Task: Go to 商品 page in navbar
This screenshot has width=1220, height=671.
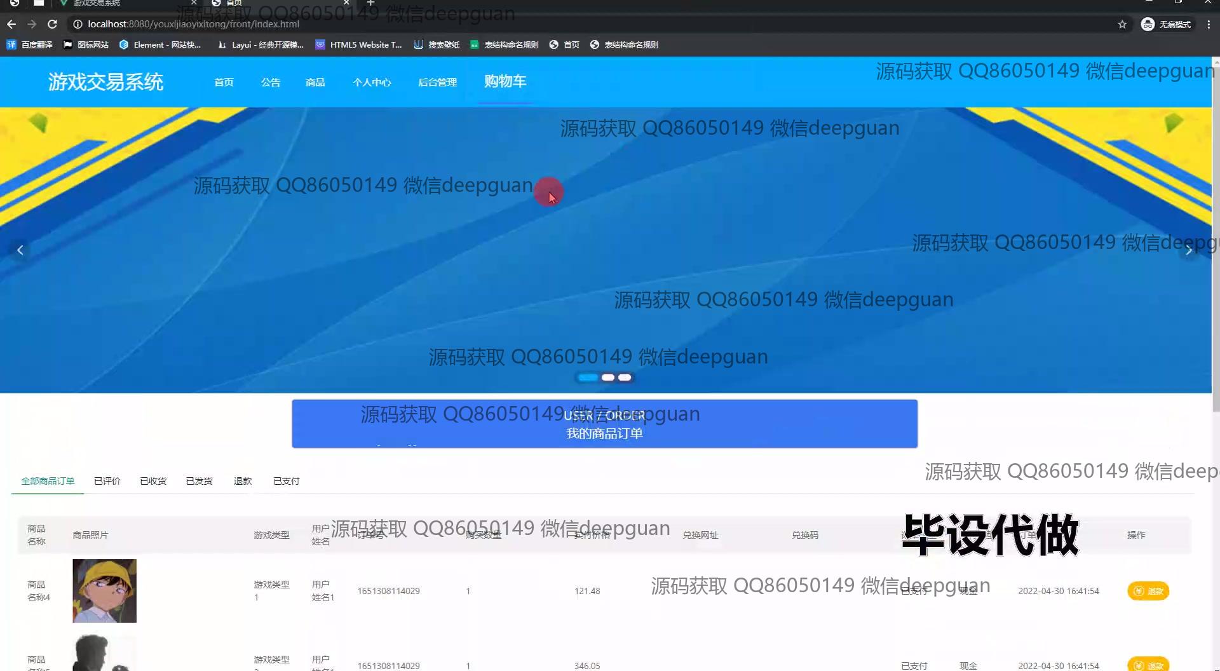Action: click(x=315, y=83)
